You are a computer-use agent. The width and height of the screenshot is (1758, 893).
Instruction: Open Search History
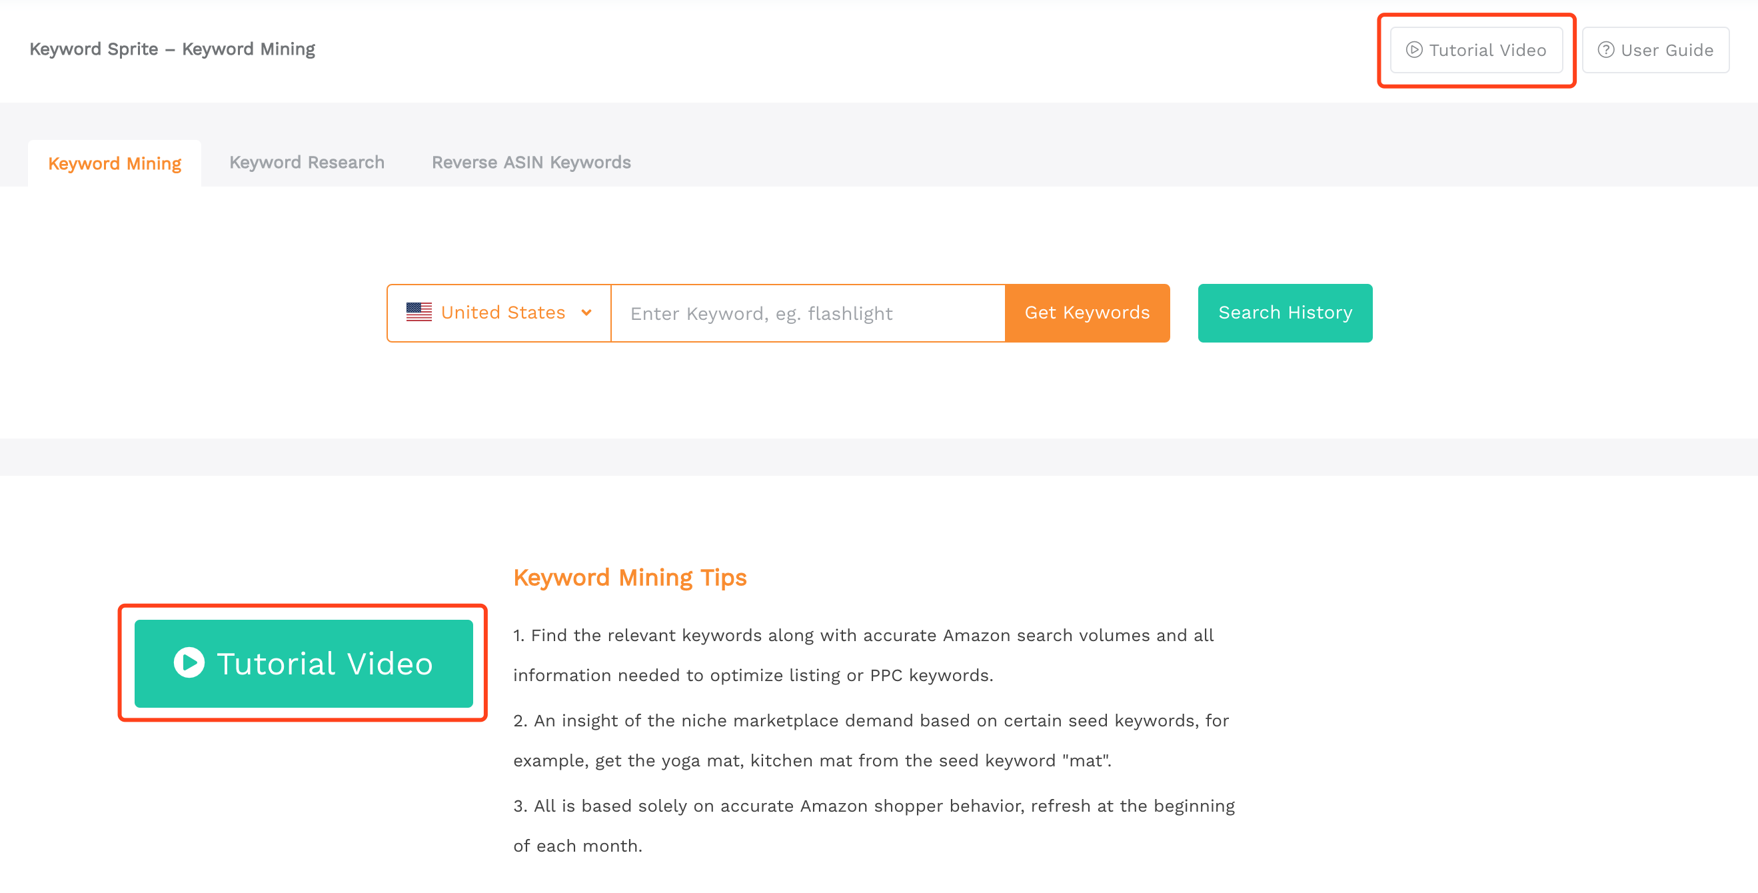pyautogui.click(x=1285, y=313)
